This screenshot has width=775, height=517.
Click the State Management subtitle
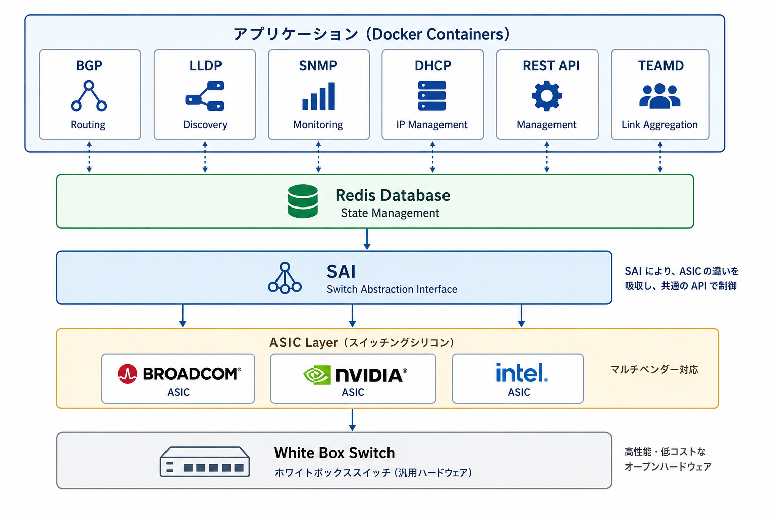(390, 213)
